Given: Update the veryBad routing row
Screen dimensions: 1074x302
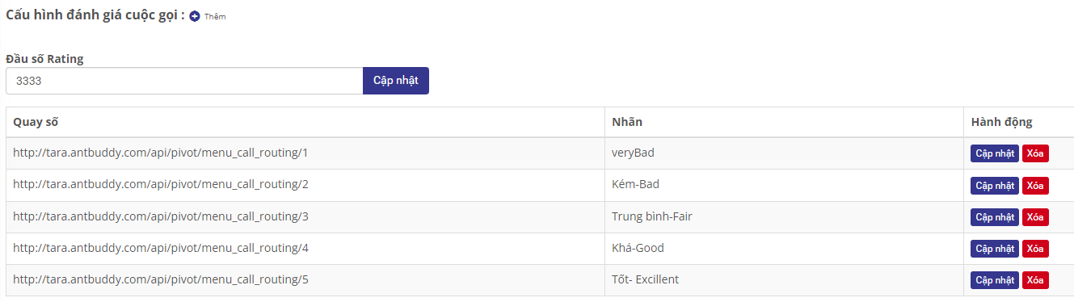Looking at the screenshot, I should coord(995,153).
